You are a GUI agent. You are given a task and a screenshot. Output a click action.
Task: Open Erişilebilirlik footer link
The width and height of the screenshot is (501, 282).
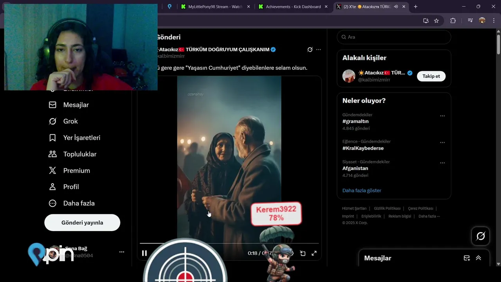tap(371, 216)
